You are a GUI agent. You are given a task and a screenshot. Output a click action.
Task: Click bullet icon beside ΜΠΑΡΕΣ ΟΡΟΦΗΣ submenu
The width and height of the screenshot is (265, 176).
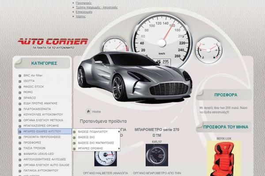[74, 149]
